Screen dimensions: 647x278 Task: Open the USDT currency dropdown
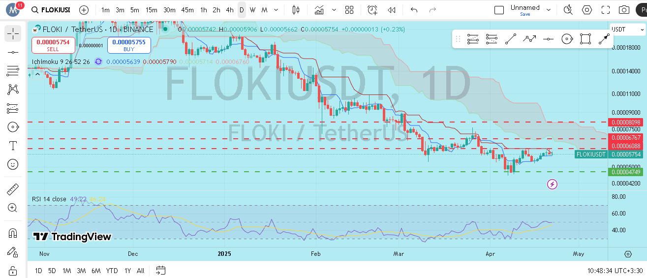click(x=627, y=30)
